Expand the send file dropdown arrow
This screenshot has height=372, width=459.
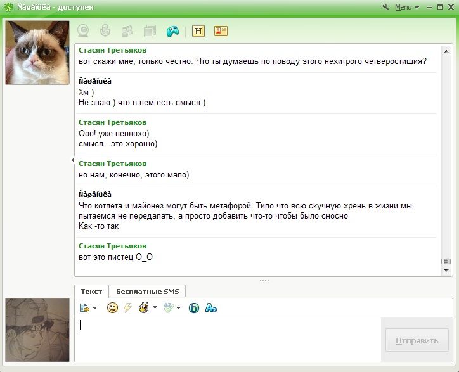[94, 307]
